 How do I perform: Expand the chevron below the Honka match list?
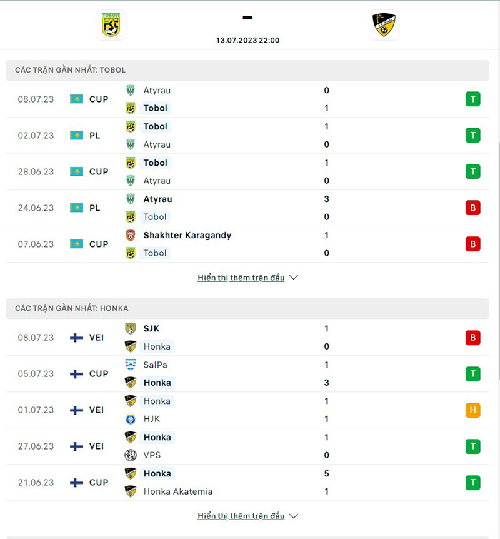293,516
